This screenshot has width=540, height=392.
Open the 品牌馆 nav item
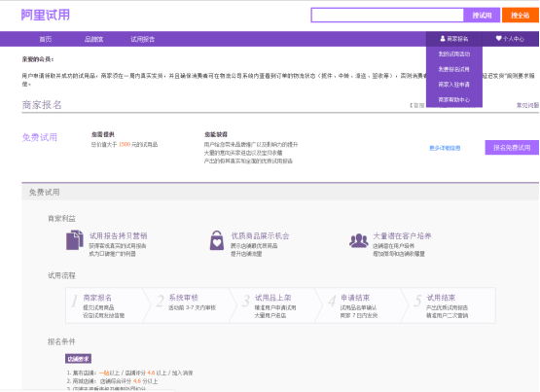94,39
